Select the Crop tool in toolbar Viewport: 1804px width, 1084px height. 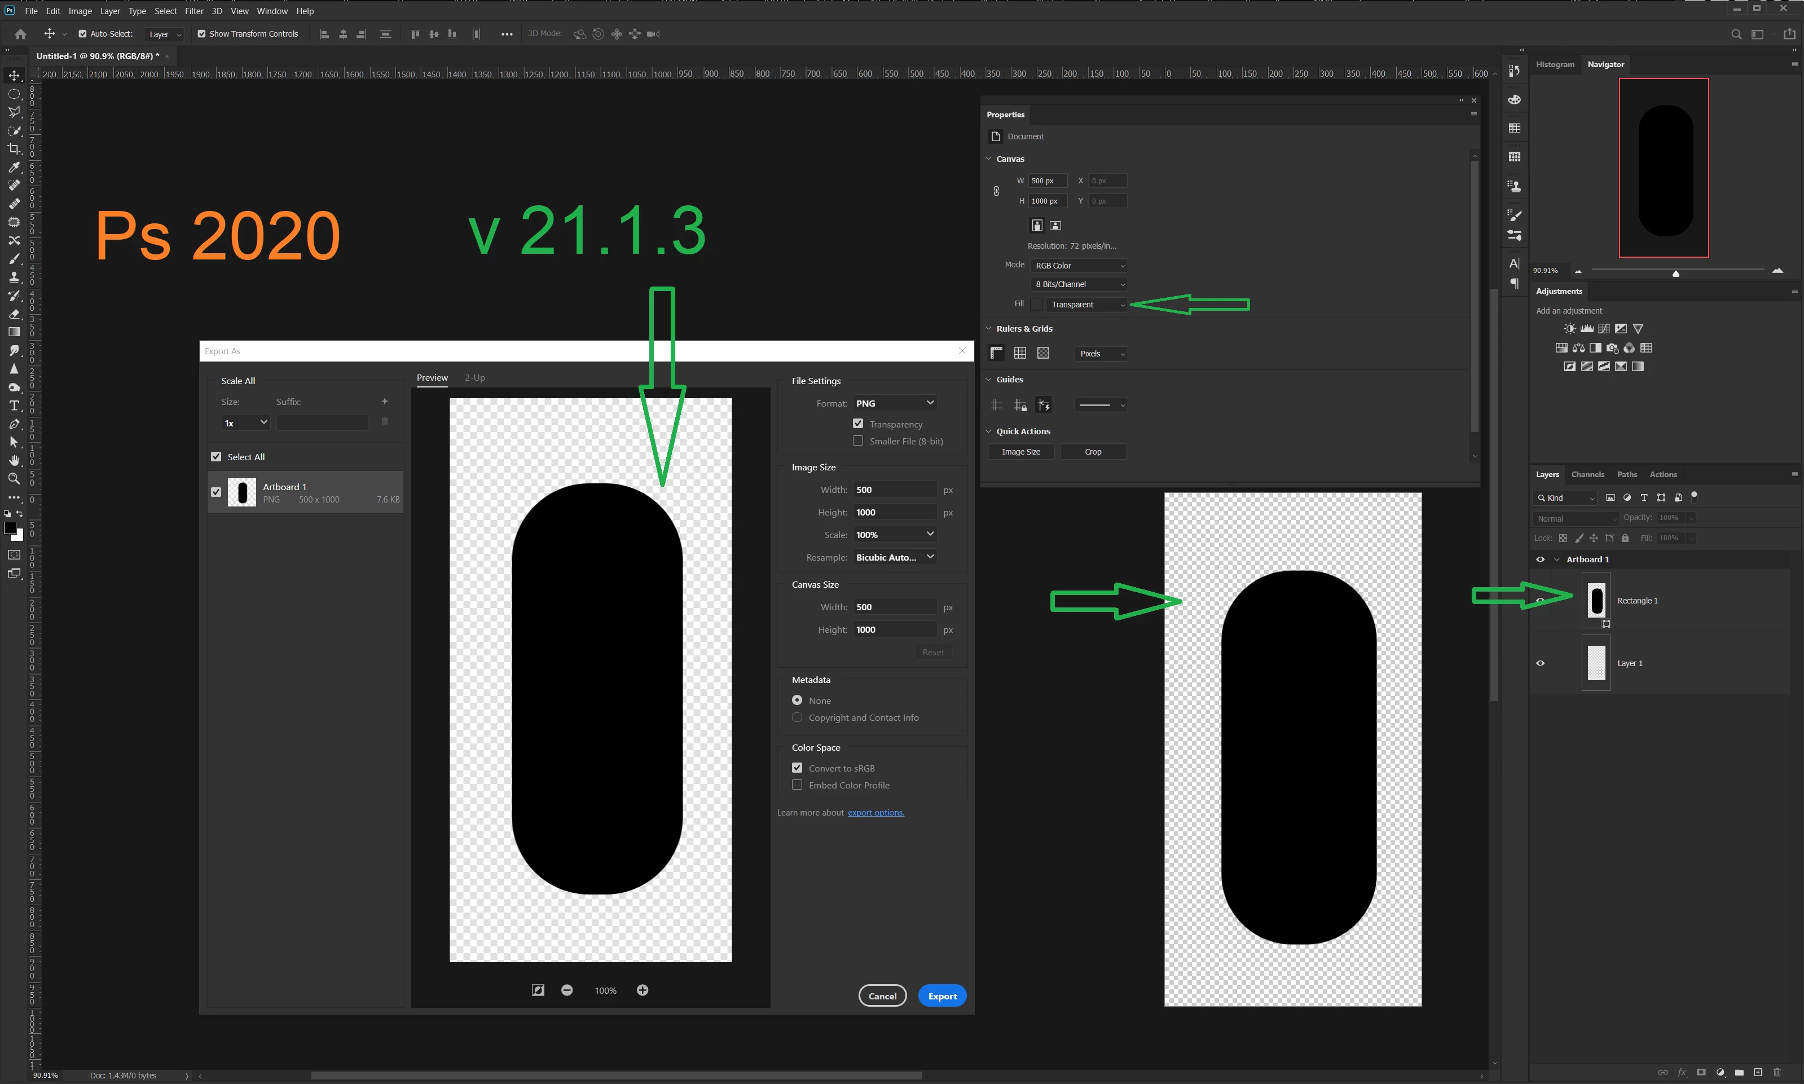tap(14, 149)
